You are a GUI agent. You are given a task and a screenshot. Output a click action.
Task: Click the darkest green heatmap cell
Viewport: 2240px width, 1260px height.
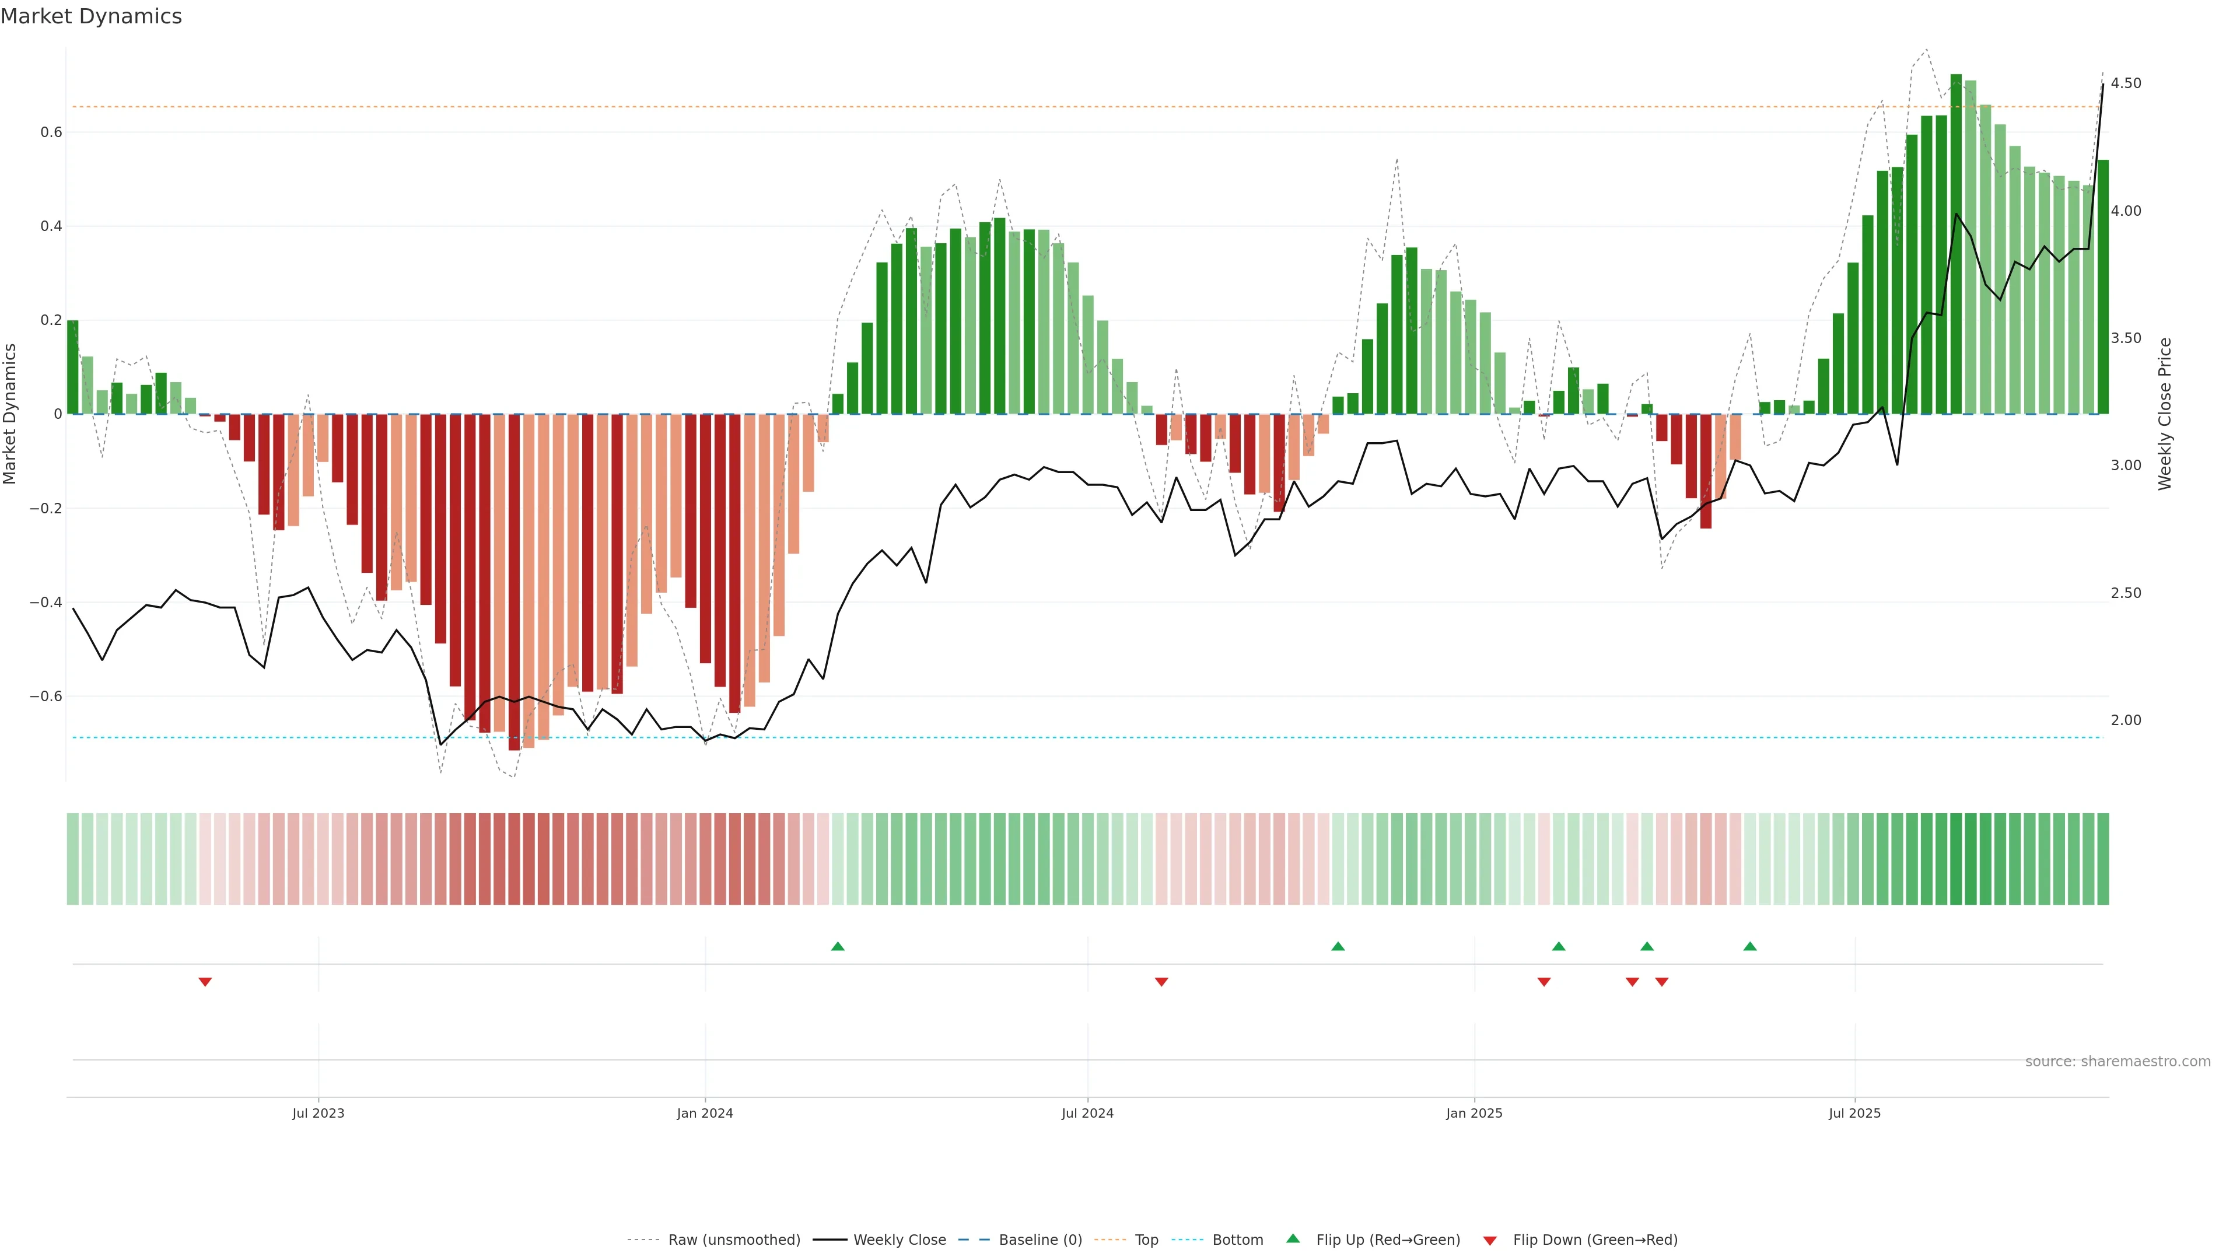(x=1956, y=858)
